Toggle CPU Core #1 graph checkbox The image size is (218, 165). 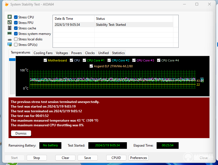pos(84,60)
